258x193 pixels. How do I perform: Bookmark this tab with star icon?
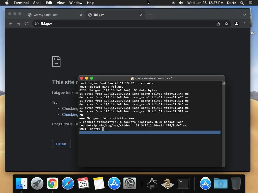coord(227,24)
